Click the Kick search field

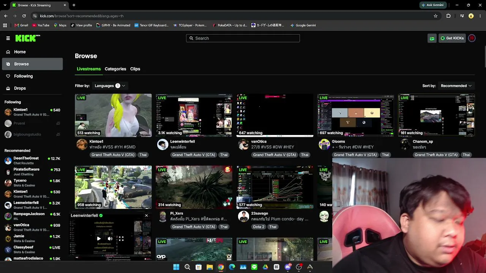pyautogui.click(x=243, y=38)
